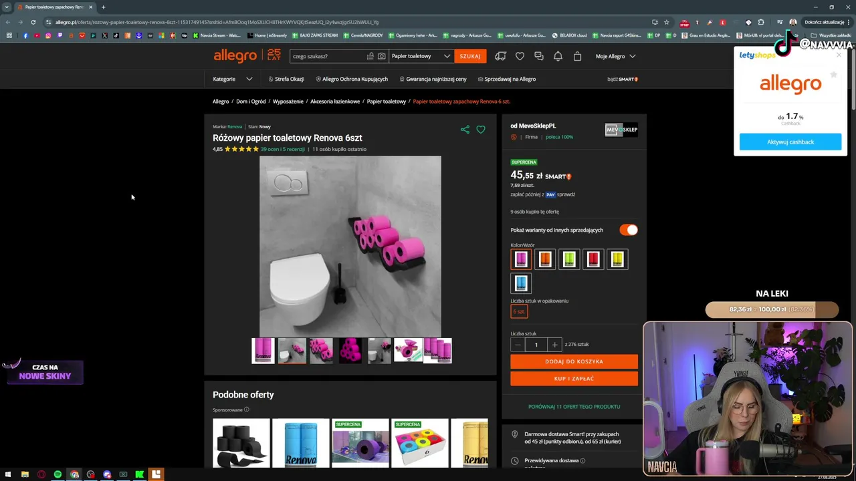The width and height of the screenshot is (856, 481).
Task: Click the quantity input showing 1
Action: click(536, 345)
